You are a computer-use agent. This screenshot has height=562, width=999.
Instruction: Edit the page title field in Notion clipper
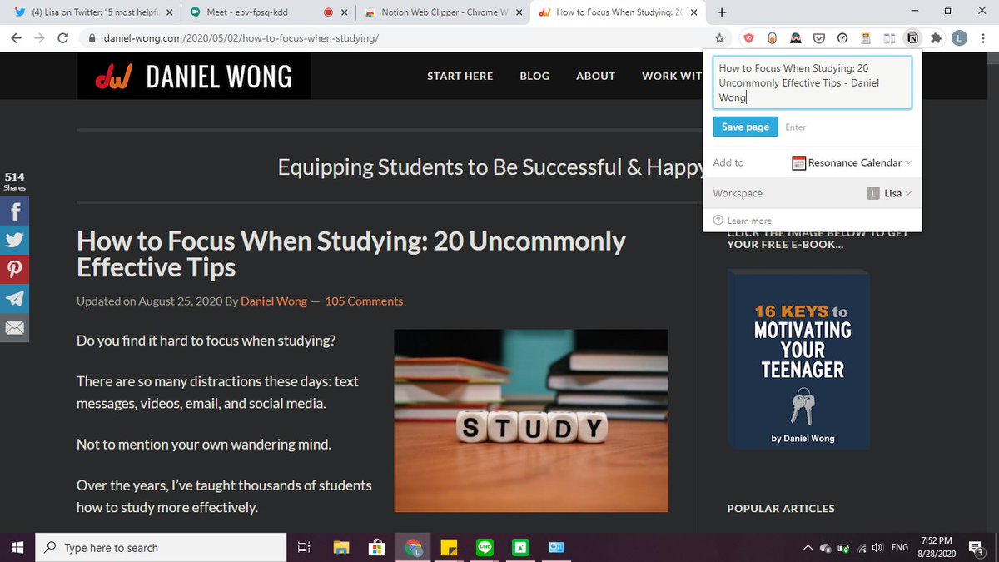[812, 83]
